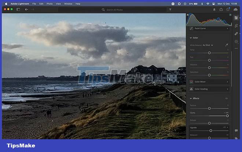This screenshot has height=152, width=242.
Task: Click the histogram graph
Action: pyautogui.click(x=209, y=20)
